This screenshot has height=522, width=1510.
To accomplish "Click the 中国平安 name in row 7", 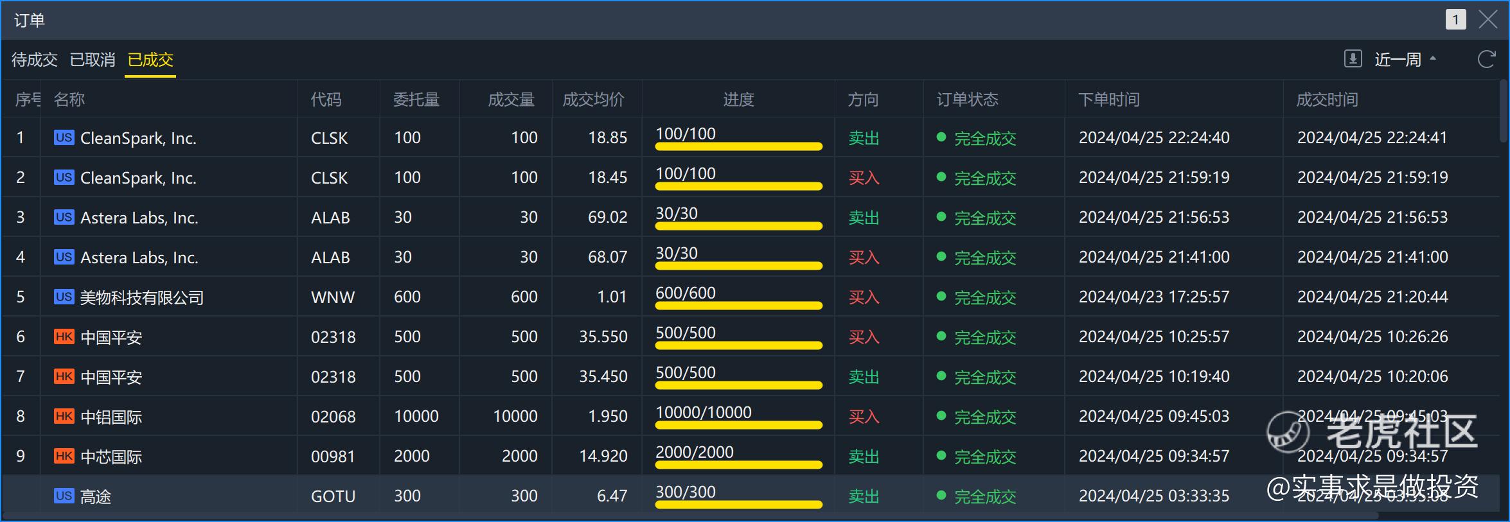I will pos(111,377).
